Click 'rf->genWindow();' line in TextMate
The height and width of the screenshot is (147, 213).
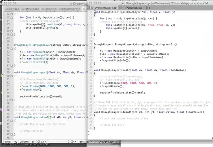click(31, 89)
